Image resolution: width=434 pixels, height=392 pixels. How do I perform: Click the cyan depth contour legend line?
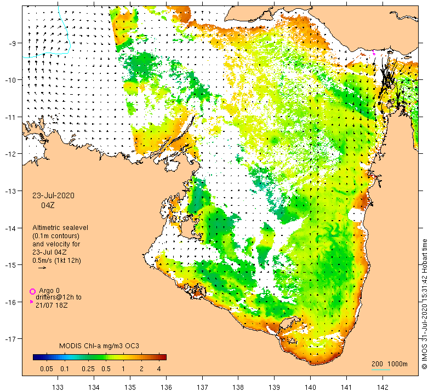coord(381,370)
